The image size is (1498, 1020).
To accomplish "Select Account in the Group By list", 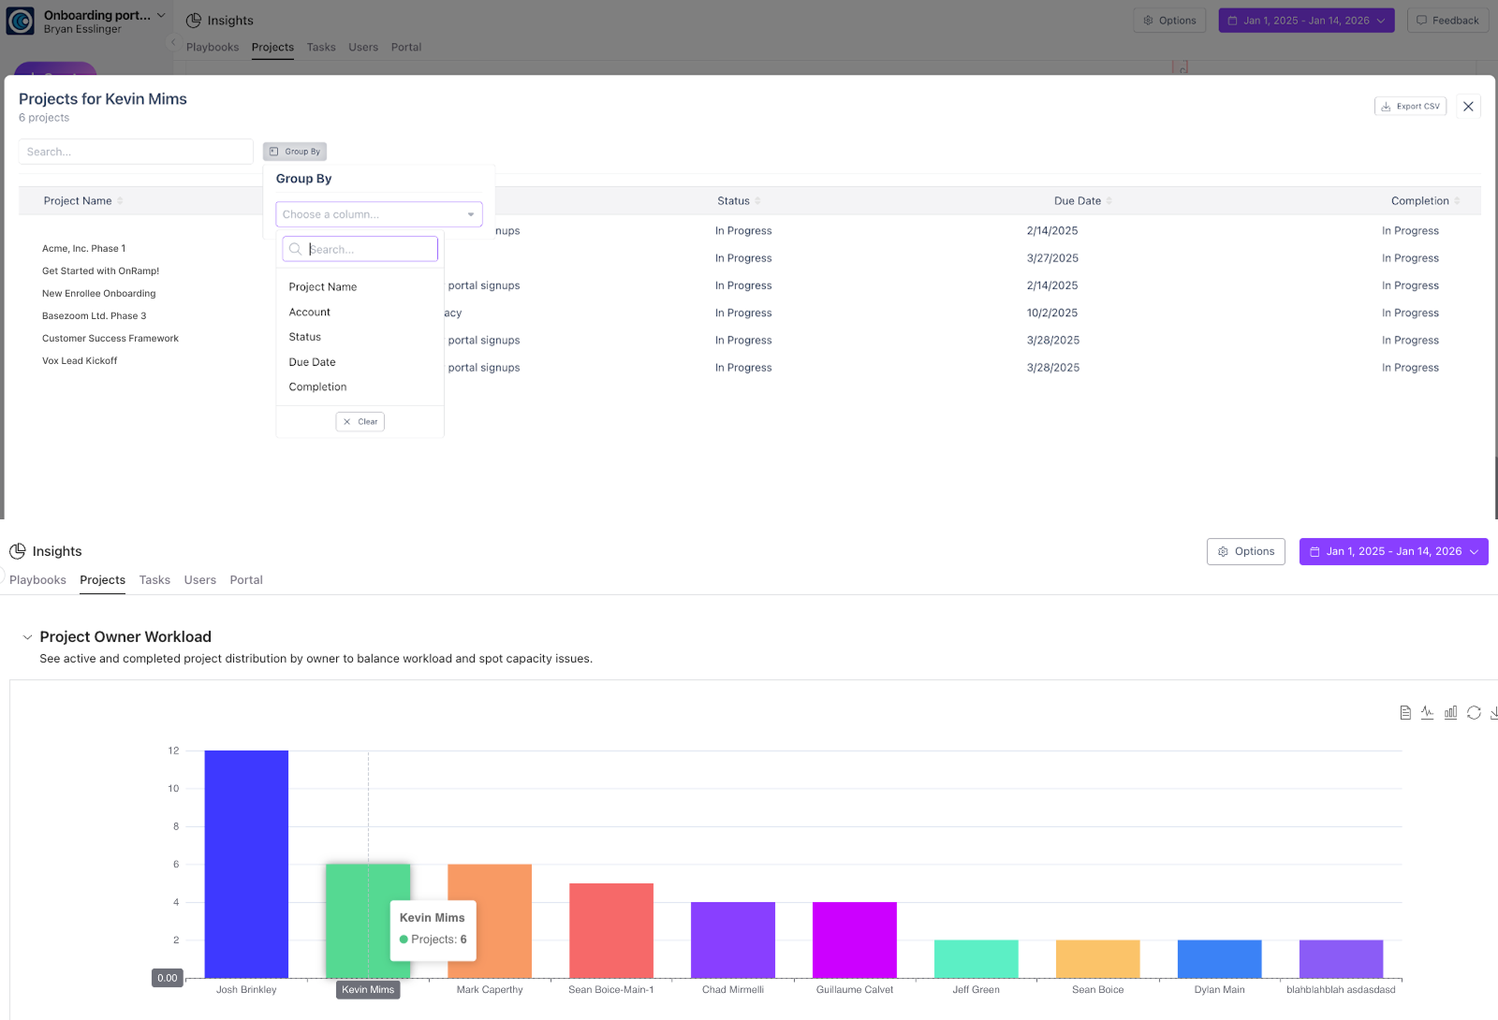I will [x=310, y=313].
